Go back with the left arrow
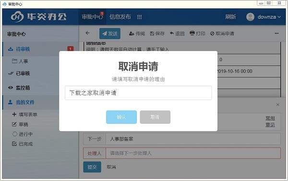This screenshot has height=181, width=288. click(88, 33)
